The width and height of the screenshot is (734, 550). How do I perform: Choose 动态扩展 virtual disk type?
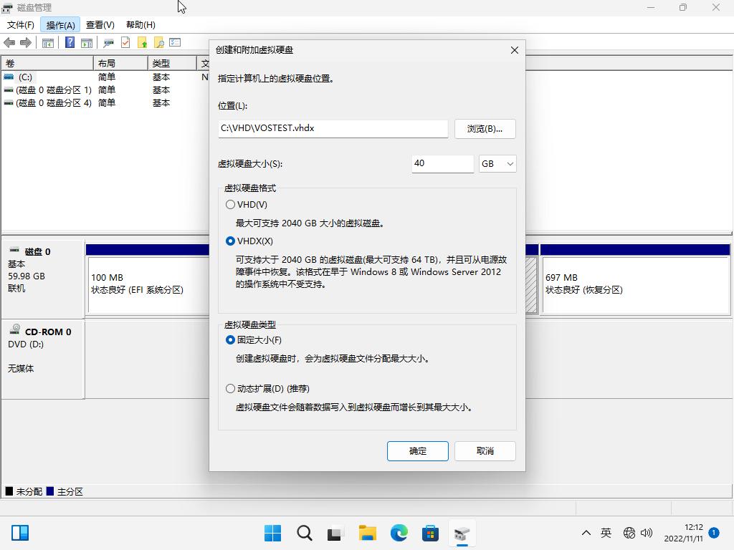tap(230, 388)
